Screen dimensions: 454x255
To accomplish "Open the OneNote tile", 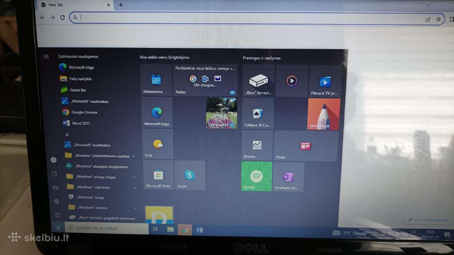I will click(x=289, y=176).
